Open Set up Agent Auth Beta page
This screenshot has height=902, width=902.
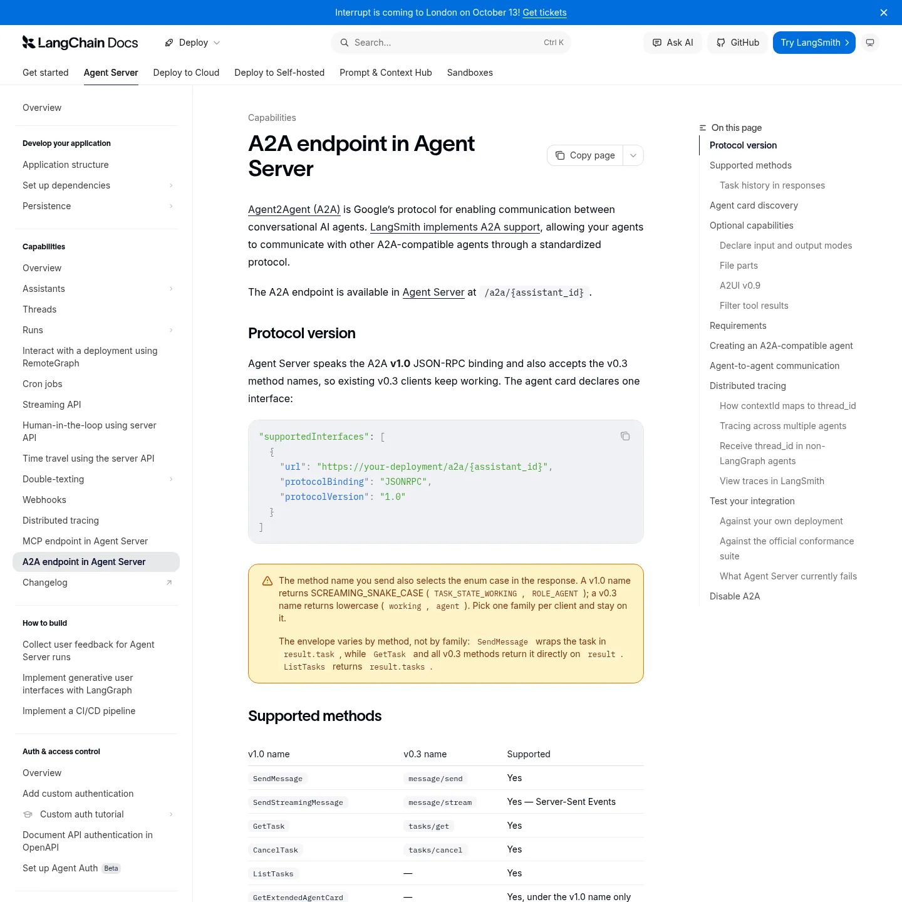[96, 868]
